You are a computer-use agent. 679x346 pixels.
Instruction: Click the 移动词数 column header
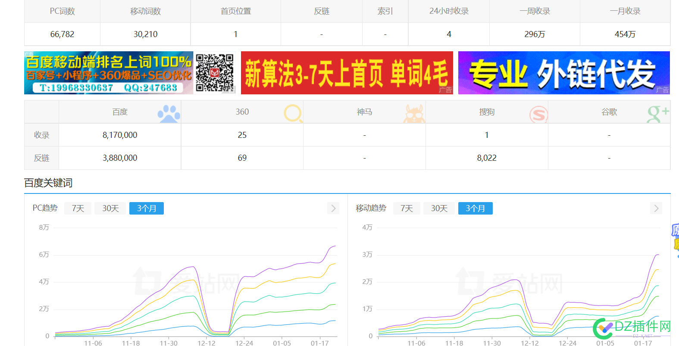(x=145, y=11)
